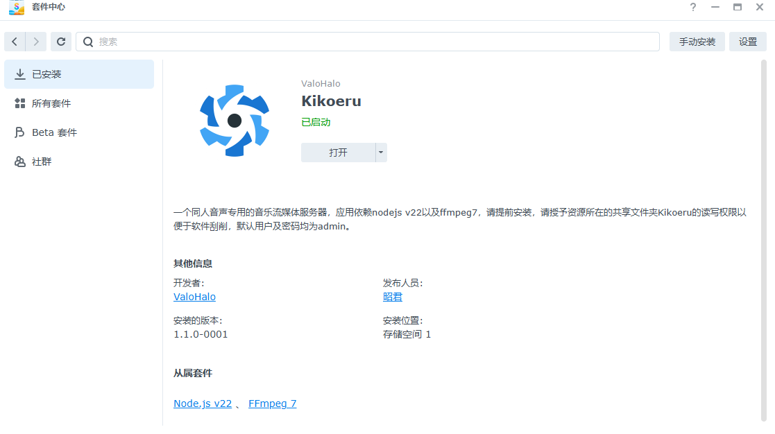The width and height of the screenshot is (775, 434).
Task: Click the 从属套件 heading
Action: pos(193,373)
